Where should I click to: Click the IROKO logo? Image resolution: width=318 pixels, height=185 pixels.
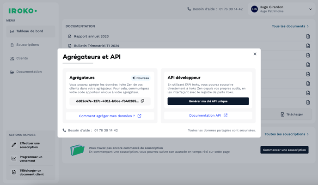(x=23, y=11)
